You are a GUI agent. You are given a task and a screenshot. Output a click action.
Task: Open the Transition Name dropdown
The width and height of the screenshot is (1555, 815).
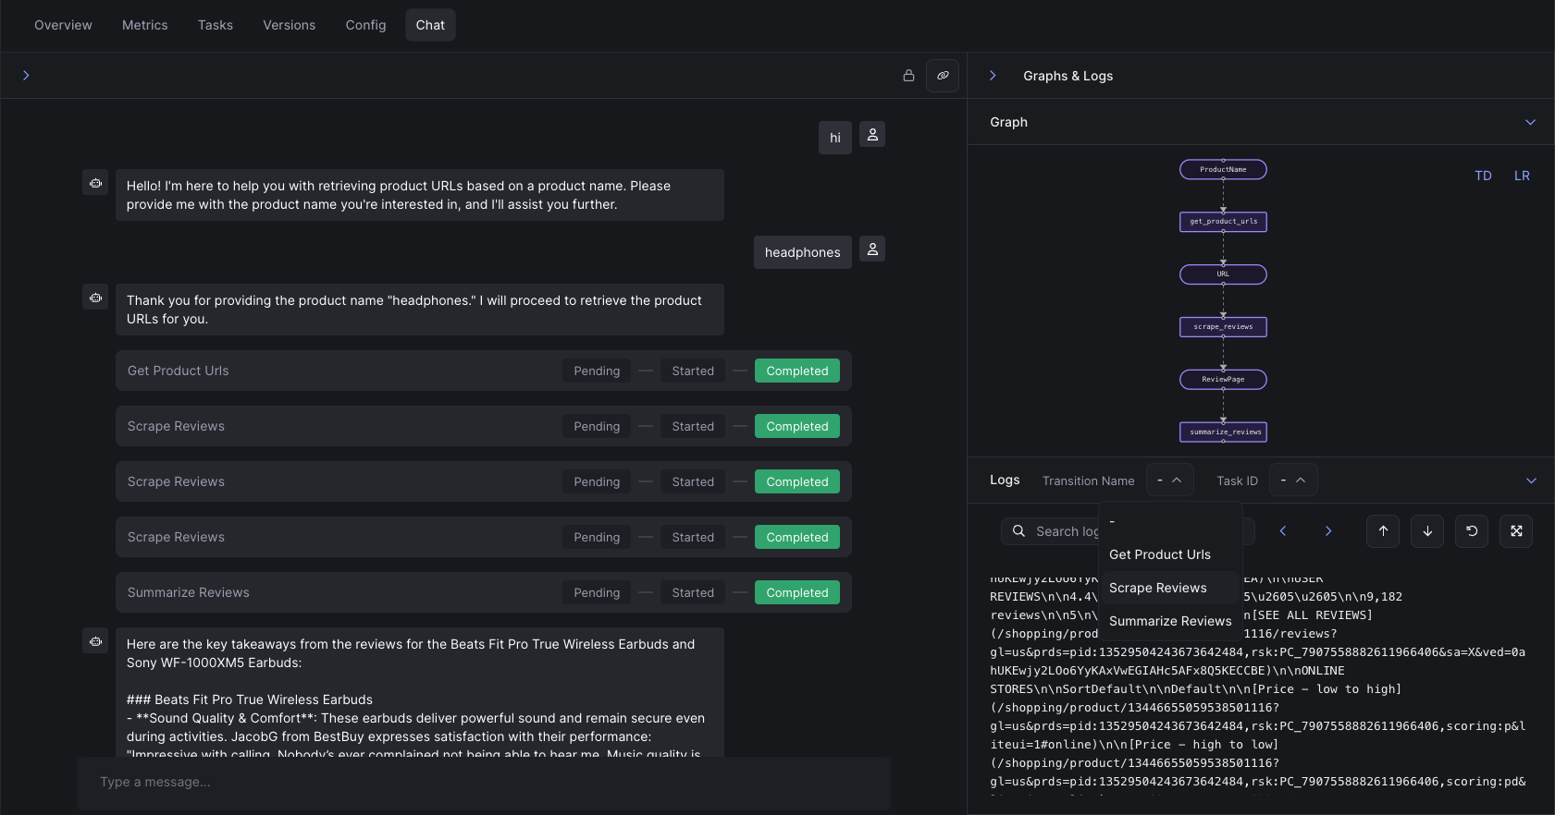coord(1169,480)
